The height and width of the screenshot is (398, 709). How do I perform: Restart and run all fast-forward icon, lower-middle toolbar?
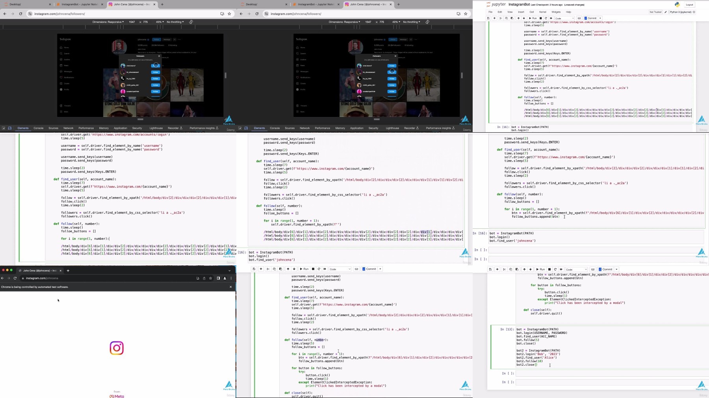coord(325,269)
